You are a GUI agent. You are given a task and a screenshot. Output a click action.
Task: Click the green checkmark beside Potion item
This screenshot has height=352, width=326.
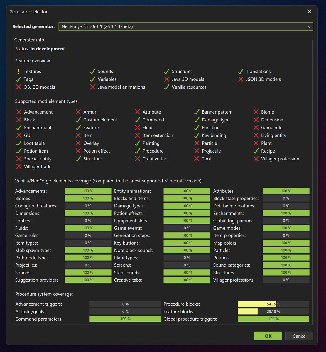point(19,151)
